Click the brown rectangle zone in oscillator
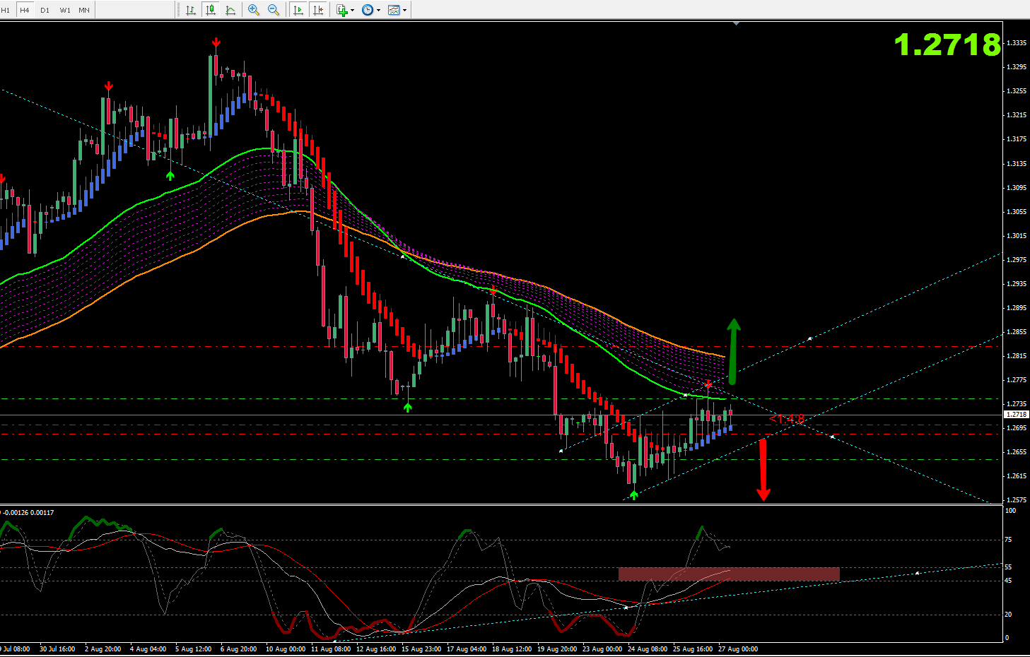The width and height of the screenshot is (1030, 657). tap(728, 574)
